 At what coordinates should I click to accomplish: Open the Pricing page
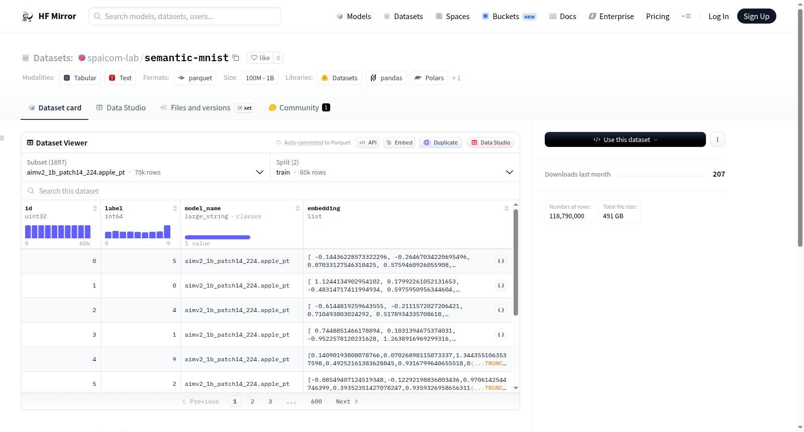tap(658, 16)
